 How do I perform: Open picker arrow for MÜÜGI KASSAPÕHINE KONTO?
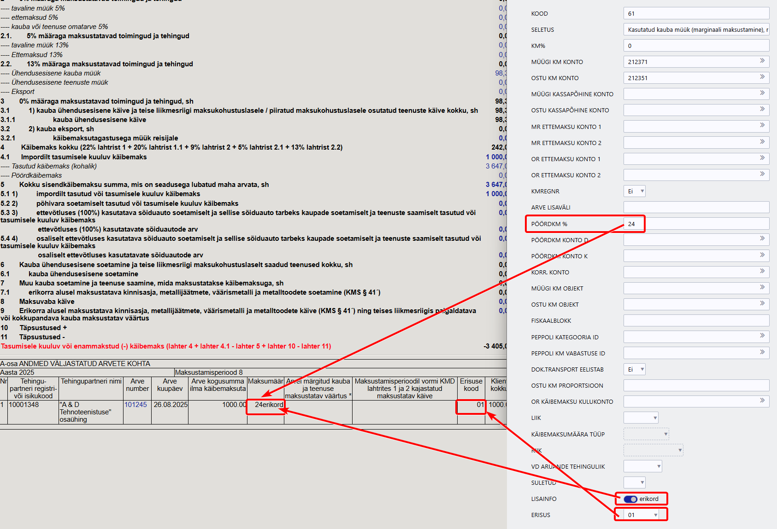pos(762,93)
